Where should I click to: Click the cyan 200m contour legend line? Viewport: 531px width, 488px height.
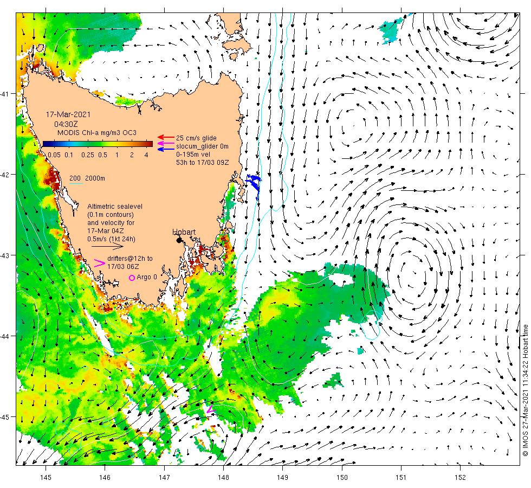click(x=76, y=184)
